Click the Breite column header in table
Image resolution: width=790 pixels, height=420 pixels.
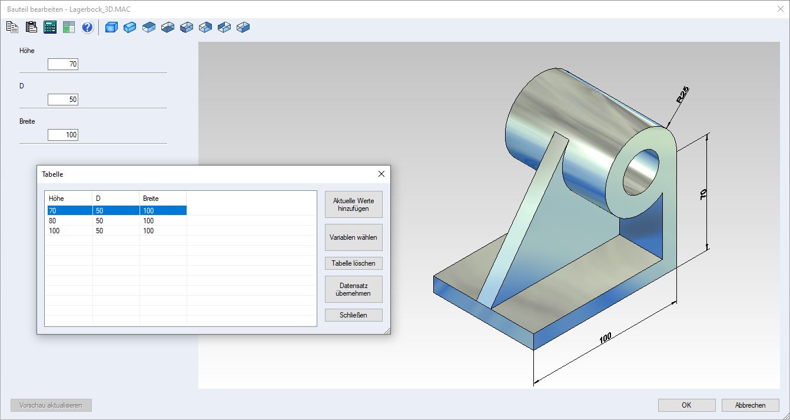pyautogui.click(x=162, y=199)
